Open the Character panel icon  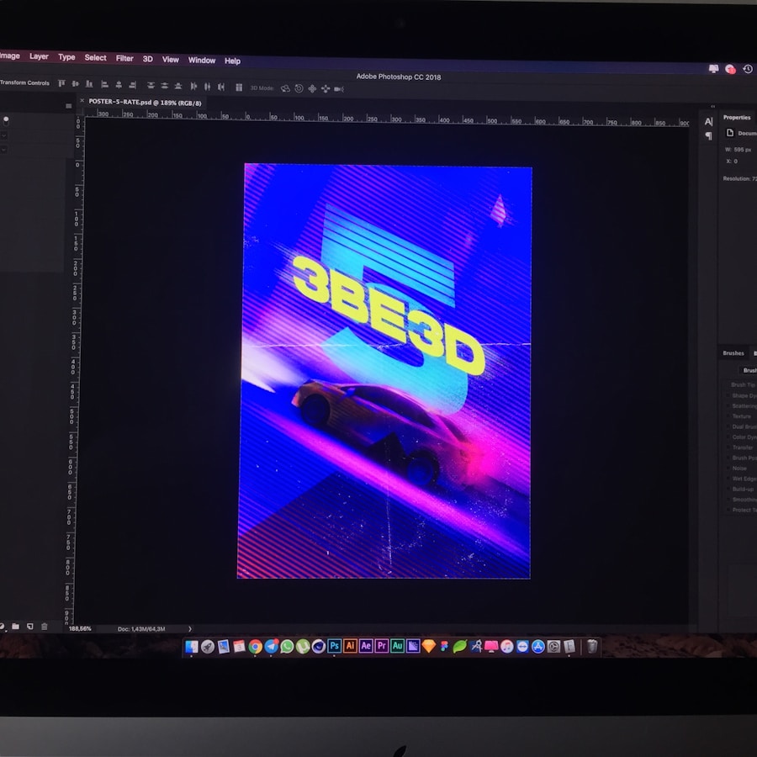[708, 122]
